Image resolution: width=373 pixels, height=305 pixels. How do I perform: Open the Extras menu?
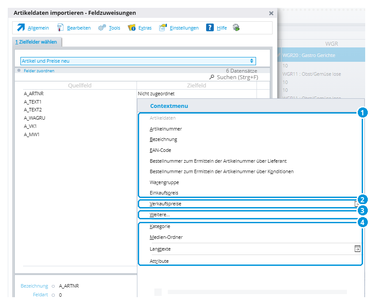coord(145,28)
